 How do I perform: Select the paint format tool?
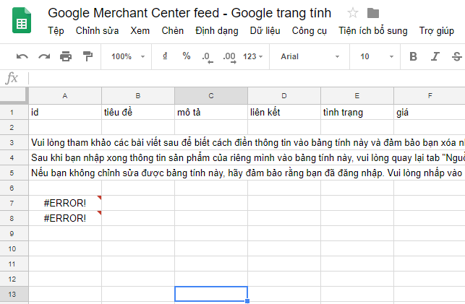[88, 56]
